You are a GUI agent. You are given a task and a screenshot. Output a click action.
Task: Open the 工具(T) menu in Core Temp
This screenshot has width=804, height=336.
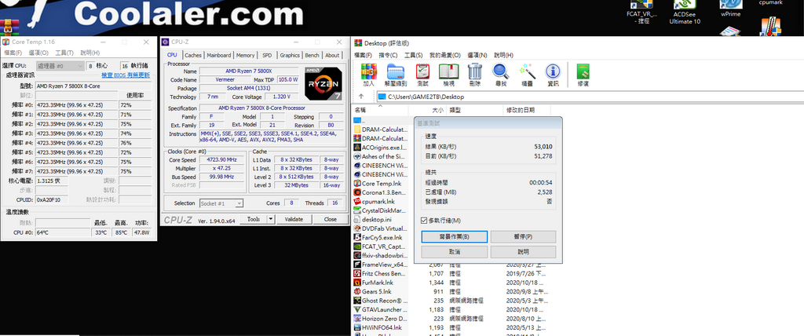click(64, 53)
